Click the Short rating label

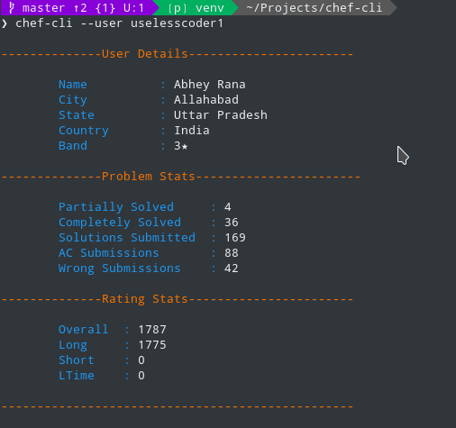click(77, 360)
